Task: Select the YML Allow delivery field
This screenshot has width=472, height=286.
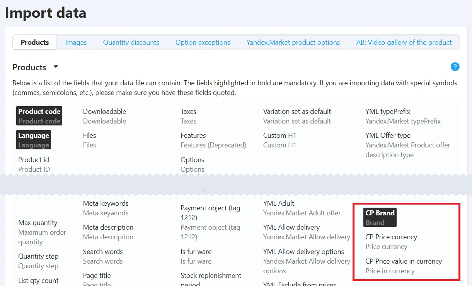Action: (291, 227)
